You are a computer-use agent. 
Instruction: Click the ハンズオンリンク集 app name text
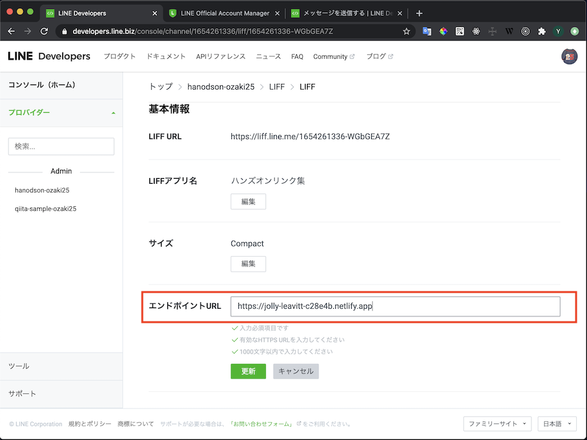point(268,181)
